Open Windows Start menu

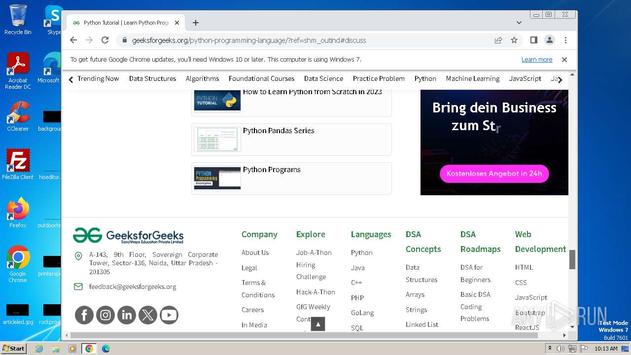(13, 348)
